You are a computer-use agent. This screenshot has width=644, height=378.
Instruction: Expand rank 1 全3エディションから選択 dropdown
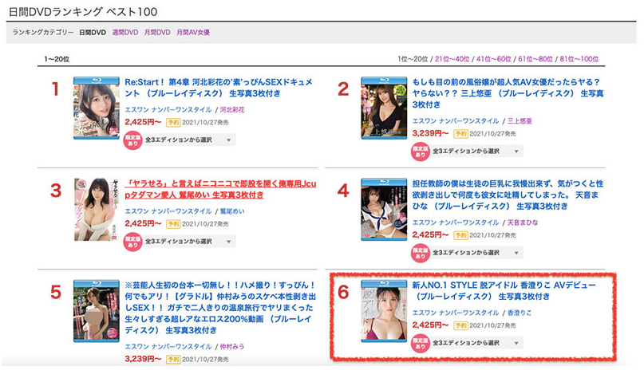(189, 140)
